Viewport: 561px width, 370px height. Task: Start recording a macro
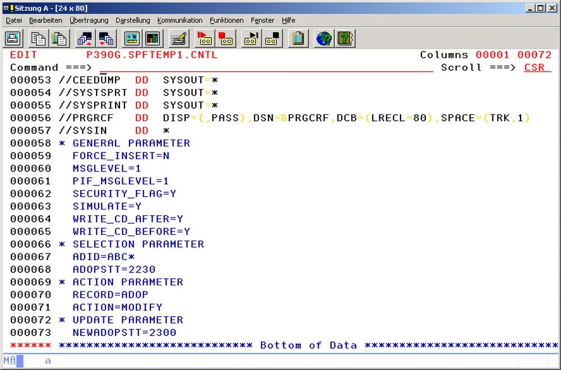click(205, 38)
